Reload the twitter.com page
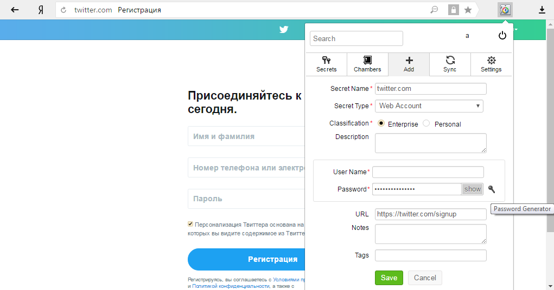 [63, 10]
